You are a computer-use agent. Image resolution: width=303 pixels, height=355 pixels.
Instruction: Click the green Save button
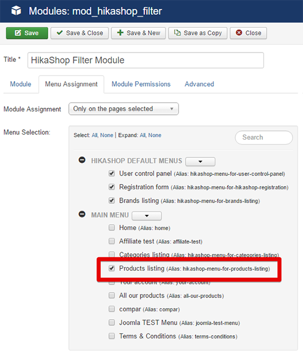(27, 33)
